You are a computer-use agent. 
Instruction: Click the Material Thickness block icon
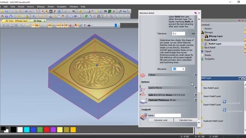[143, 101]
